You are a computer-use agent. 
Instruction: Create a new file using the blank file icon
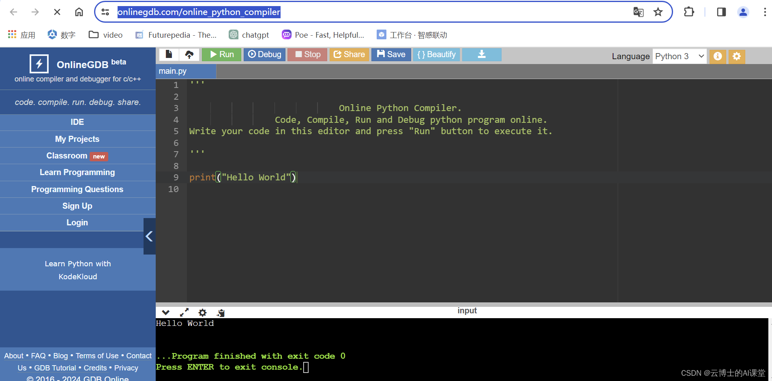tap(169, 54)
